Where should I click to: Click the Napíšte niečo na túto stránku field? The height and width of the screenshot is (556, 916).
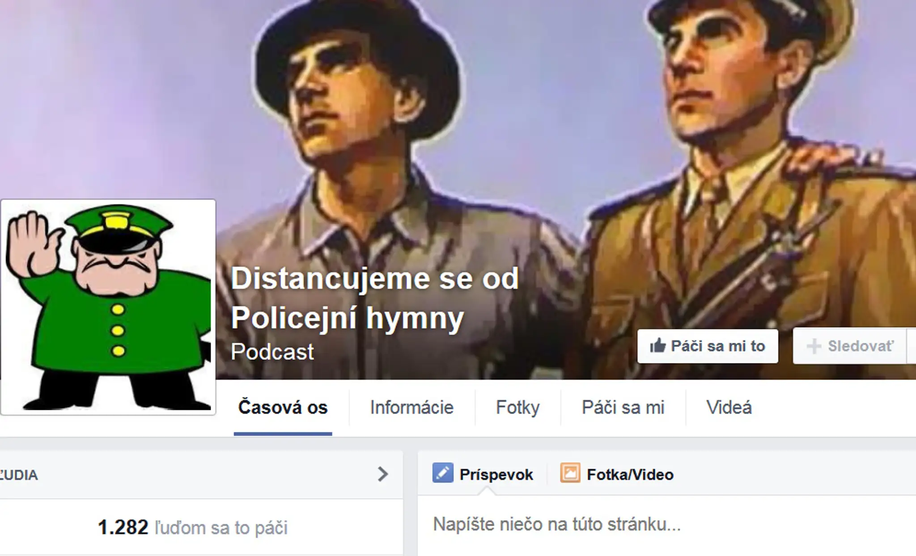click(x=666, y=525)
